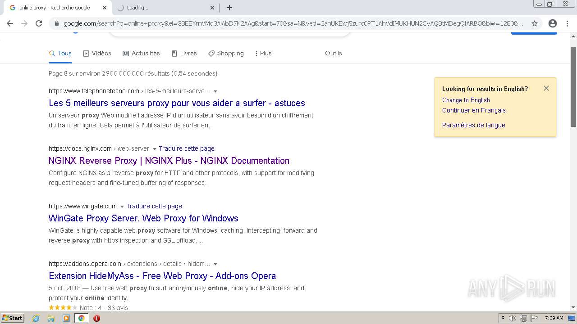Select Chrome in the taskbar
Screen dimensions: 577x324
pyautogui.click(x=81, y=318)
